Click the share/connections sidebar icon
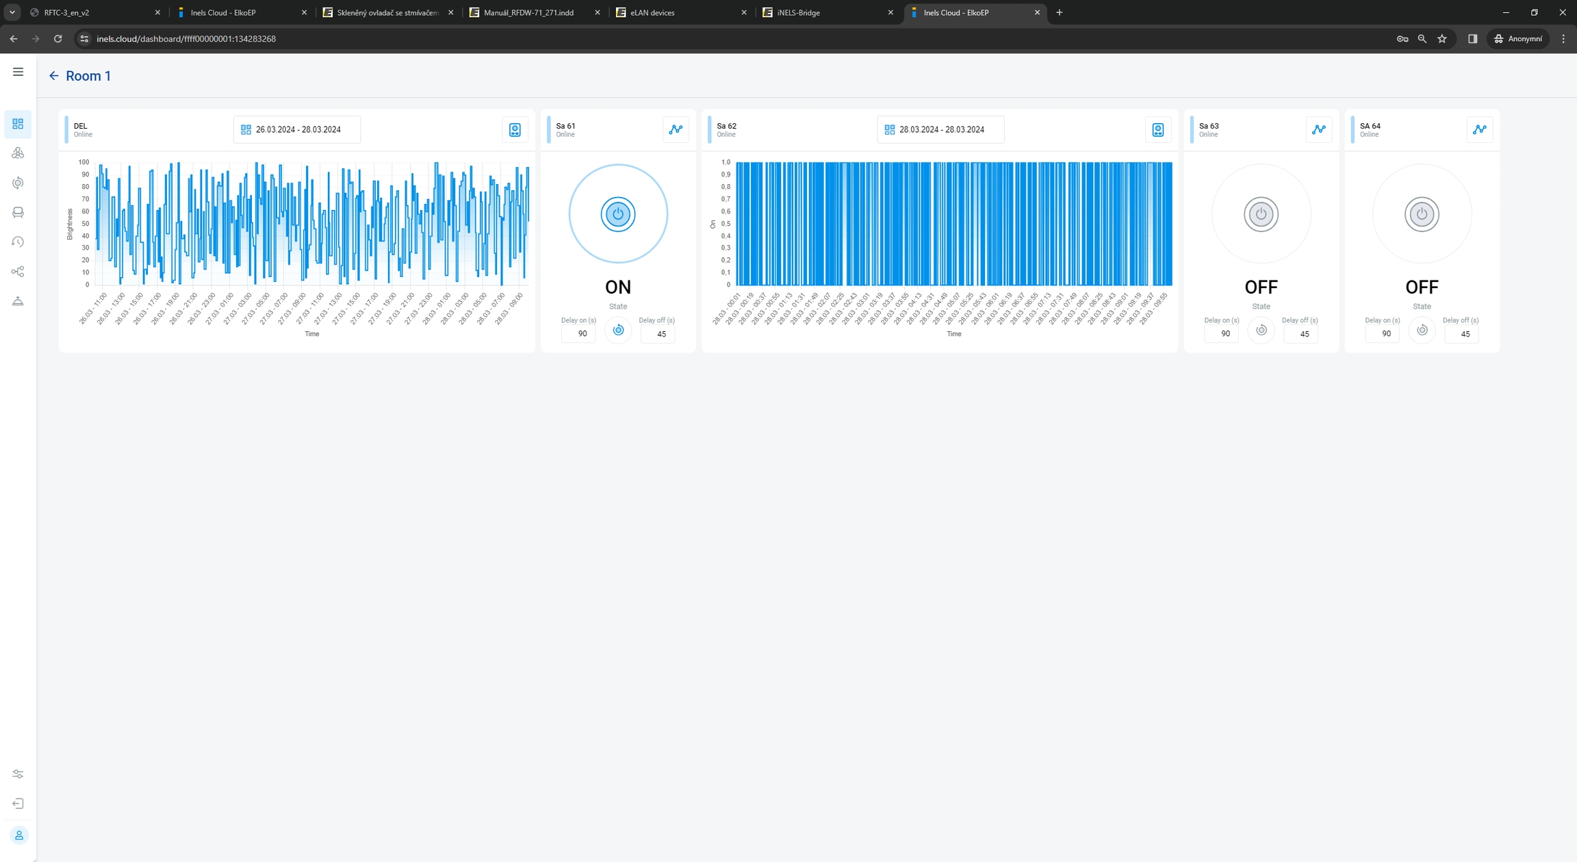Viewport: 1577px width, 862px height. 18,272
